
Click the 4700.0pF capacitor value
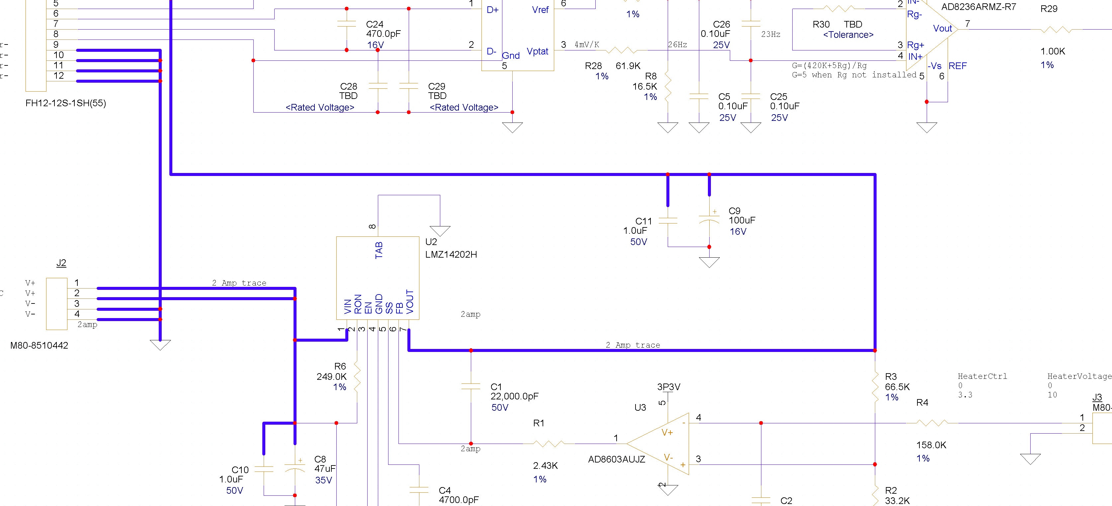tap(459, 500)
